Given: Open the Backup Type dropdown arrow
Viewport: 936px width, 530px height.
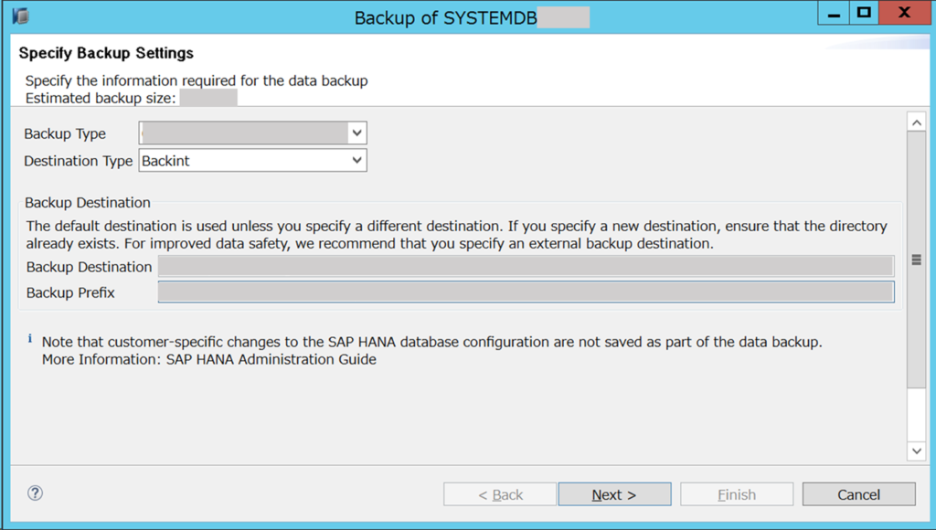Looking at the screenshot, I should point(357,133).
